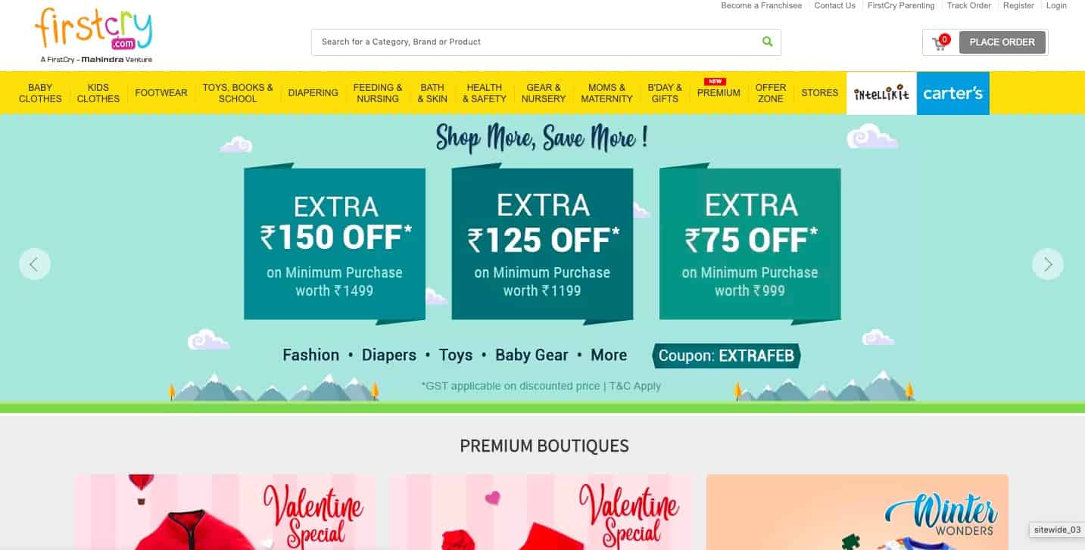Click the Become a Franchisee link
This screenshot has width=1085, height=550.
(x=761, y=5)
